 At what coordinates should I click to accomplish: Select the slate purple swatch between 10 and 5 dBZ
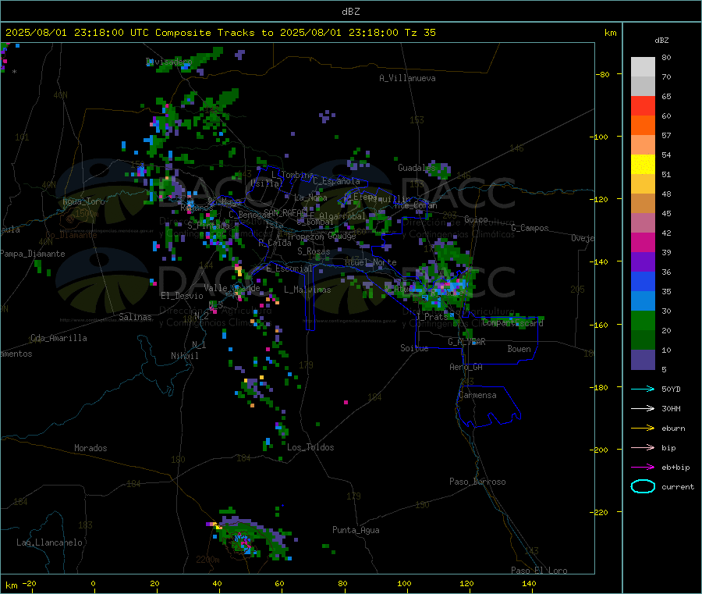[643, 360]
